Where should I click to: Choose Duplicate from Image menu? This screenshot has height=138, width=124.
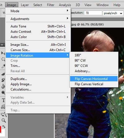pyautogui.click(x=38, y=79)
